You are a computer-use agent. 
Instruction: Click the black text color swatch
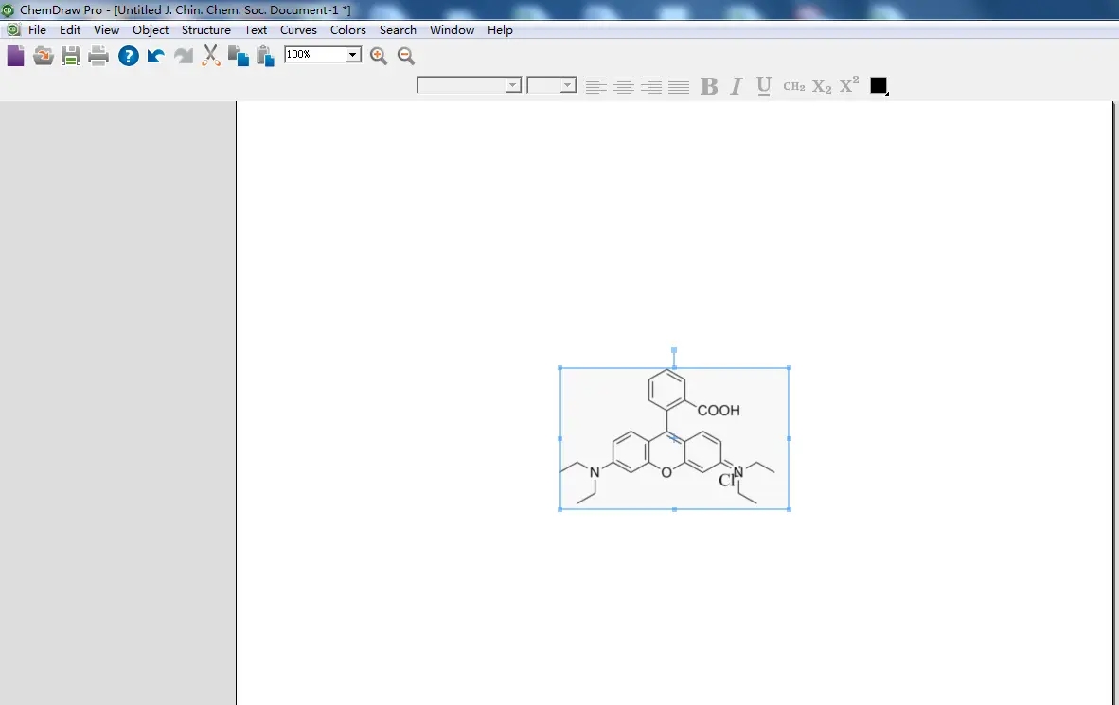(878, 85)
